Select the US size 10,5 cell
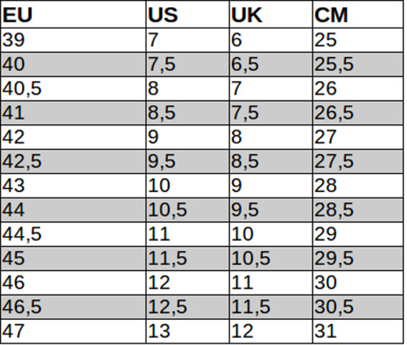Screen dimensions: 407x345 [x=187, y=210]
